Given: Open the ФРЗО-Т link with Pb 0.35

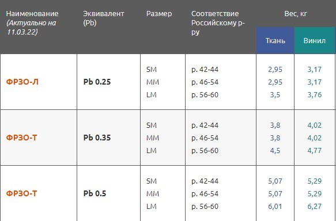Looking at the screenshot, I should coord(22,138).
